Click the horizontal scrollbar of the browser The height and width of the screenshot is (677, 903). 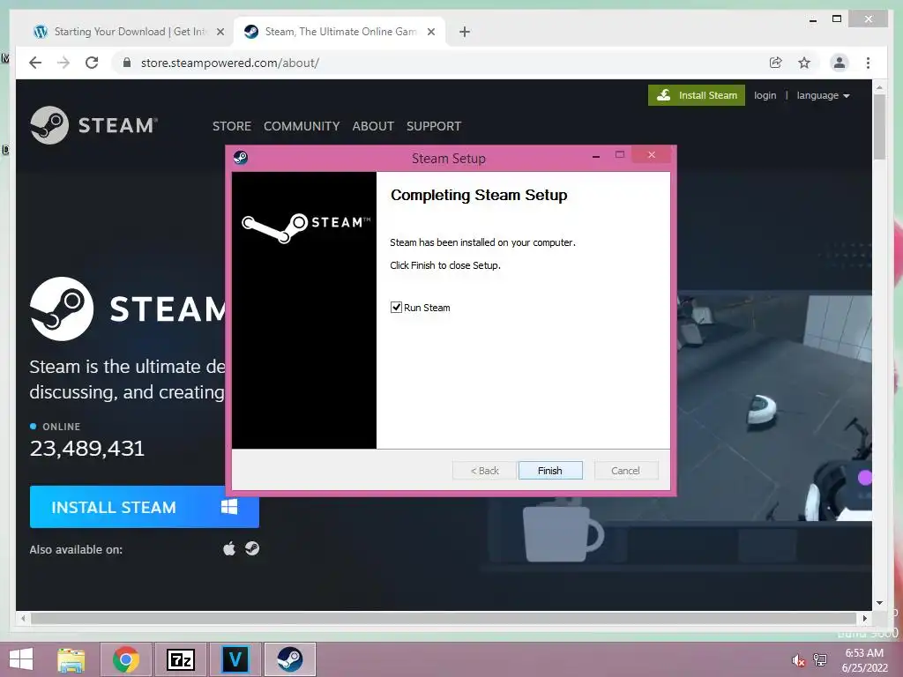point(444,618)
